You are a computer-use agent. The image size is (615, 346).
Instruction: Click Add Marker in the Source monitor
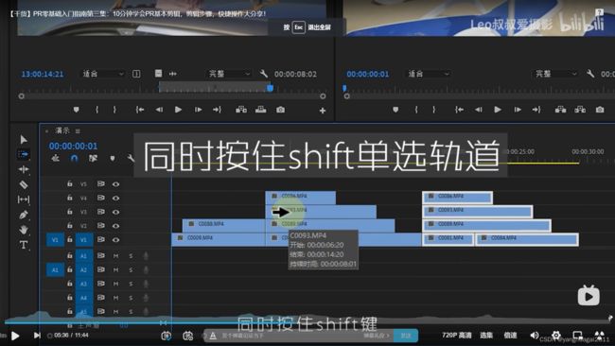pos(76,110)
